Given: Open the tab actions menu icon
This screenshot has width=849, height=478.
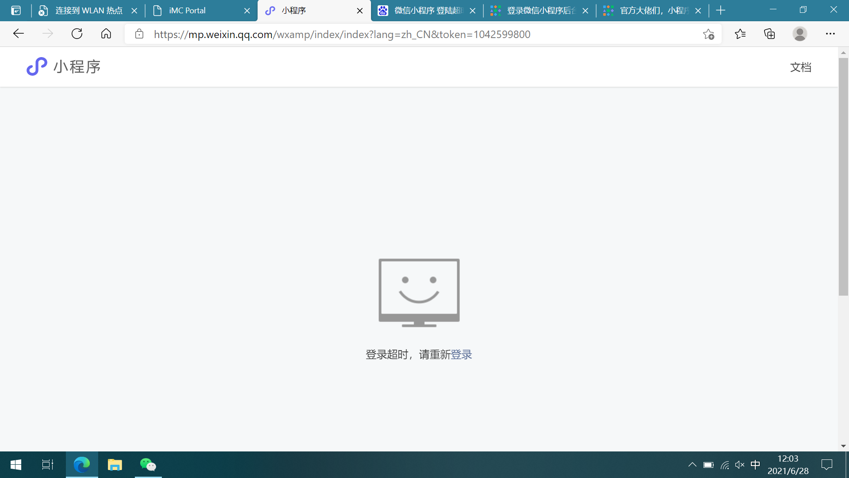Looking at the screenshot, I should click(x=16, y=11).
